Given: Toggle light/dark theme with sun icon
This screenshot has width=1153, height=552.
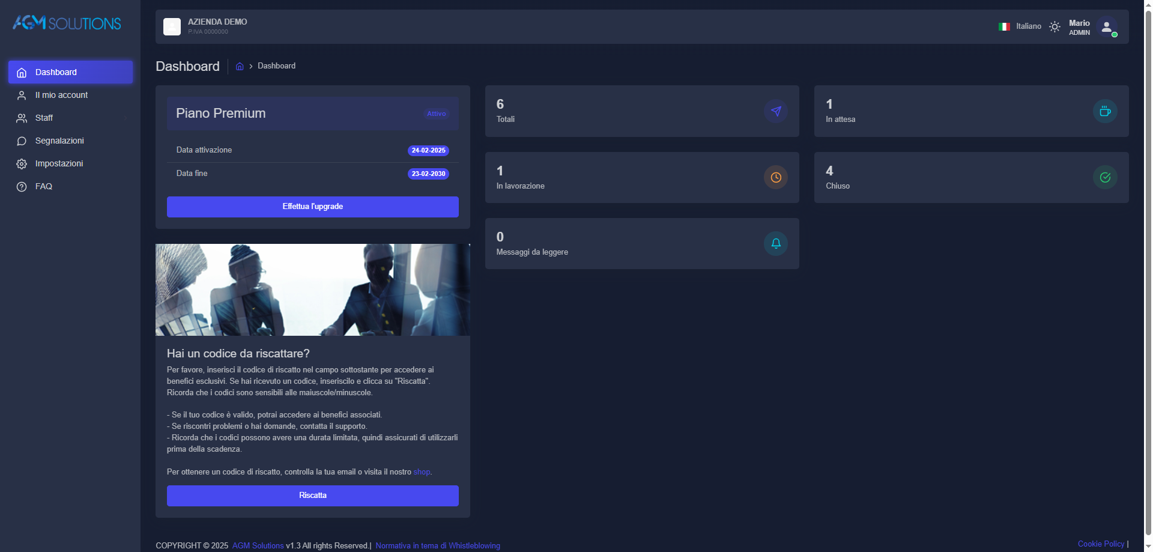Looking at the screenshot, I should [1055, 27].
